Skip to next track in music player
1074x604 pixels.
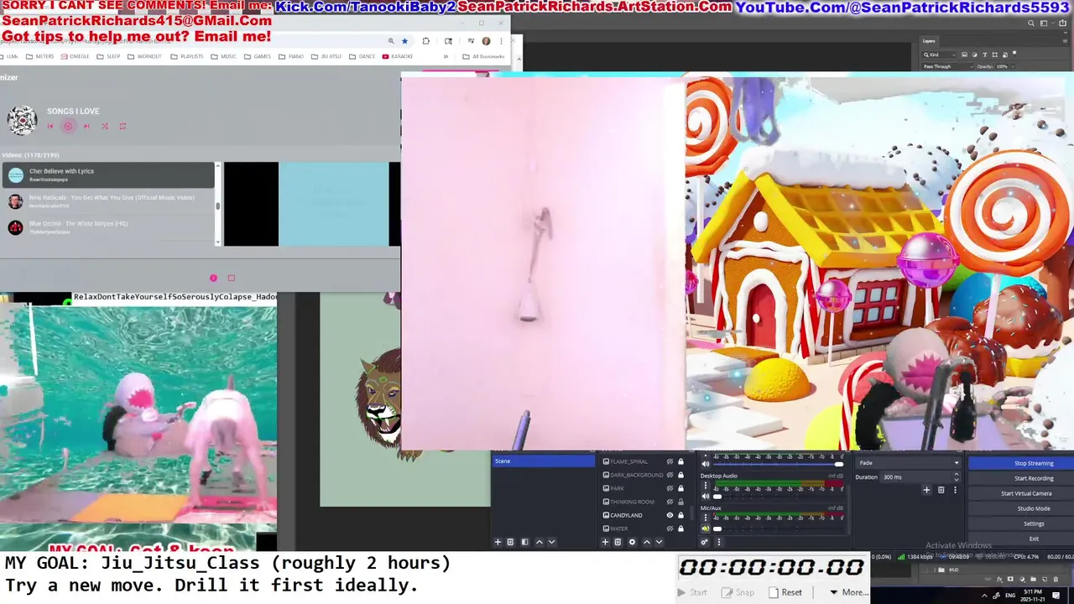coord(86,126)
